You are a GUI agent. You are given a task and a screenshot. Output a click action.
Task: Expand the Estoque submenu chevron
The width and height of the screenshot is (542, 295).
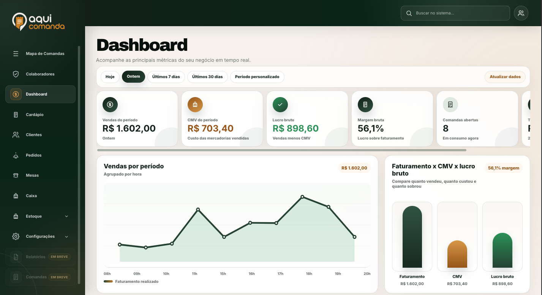[x=66, y=216]
